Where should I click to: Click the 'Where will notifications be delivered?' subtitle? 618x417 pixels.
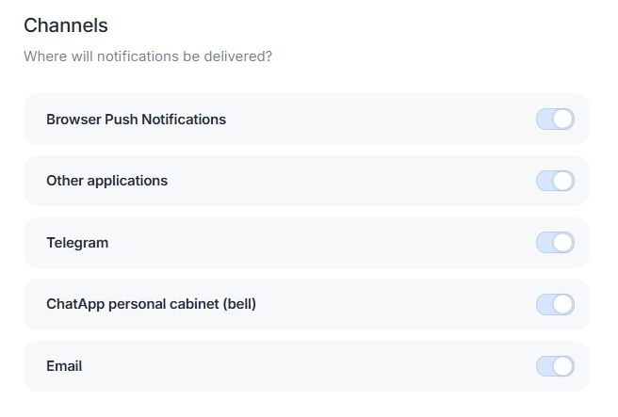[x=148, y=56]
